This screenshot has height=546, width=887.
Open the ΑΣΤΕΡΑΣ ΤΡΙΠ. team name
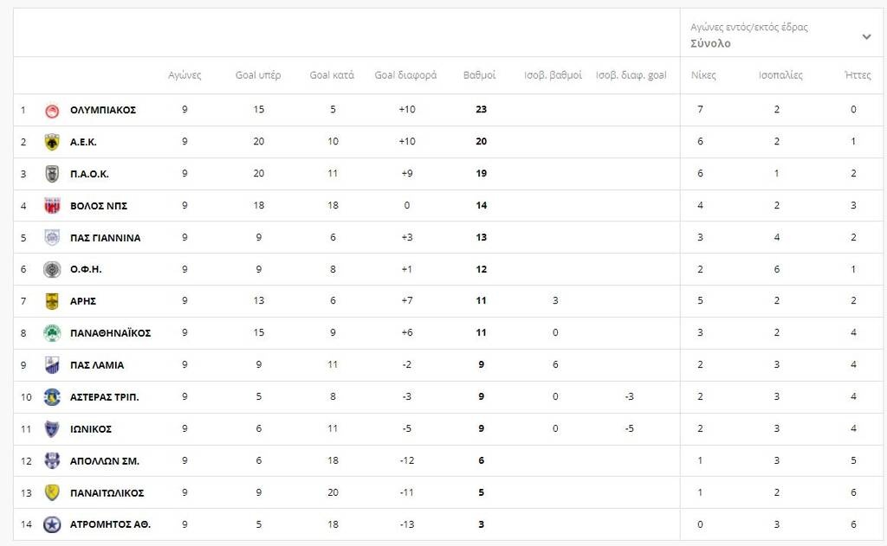point(104,397)
